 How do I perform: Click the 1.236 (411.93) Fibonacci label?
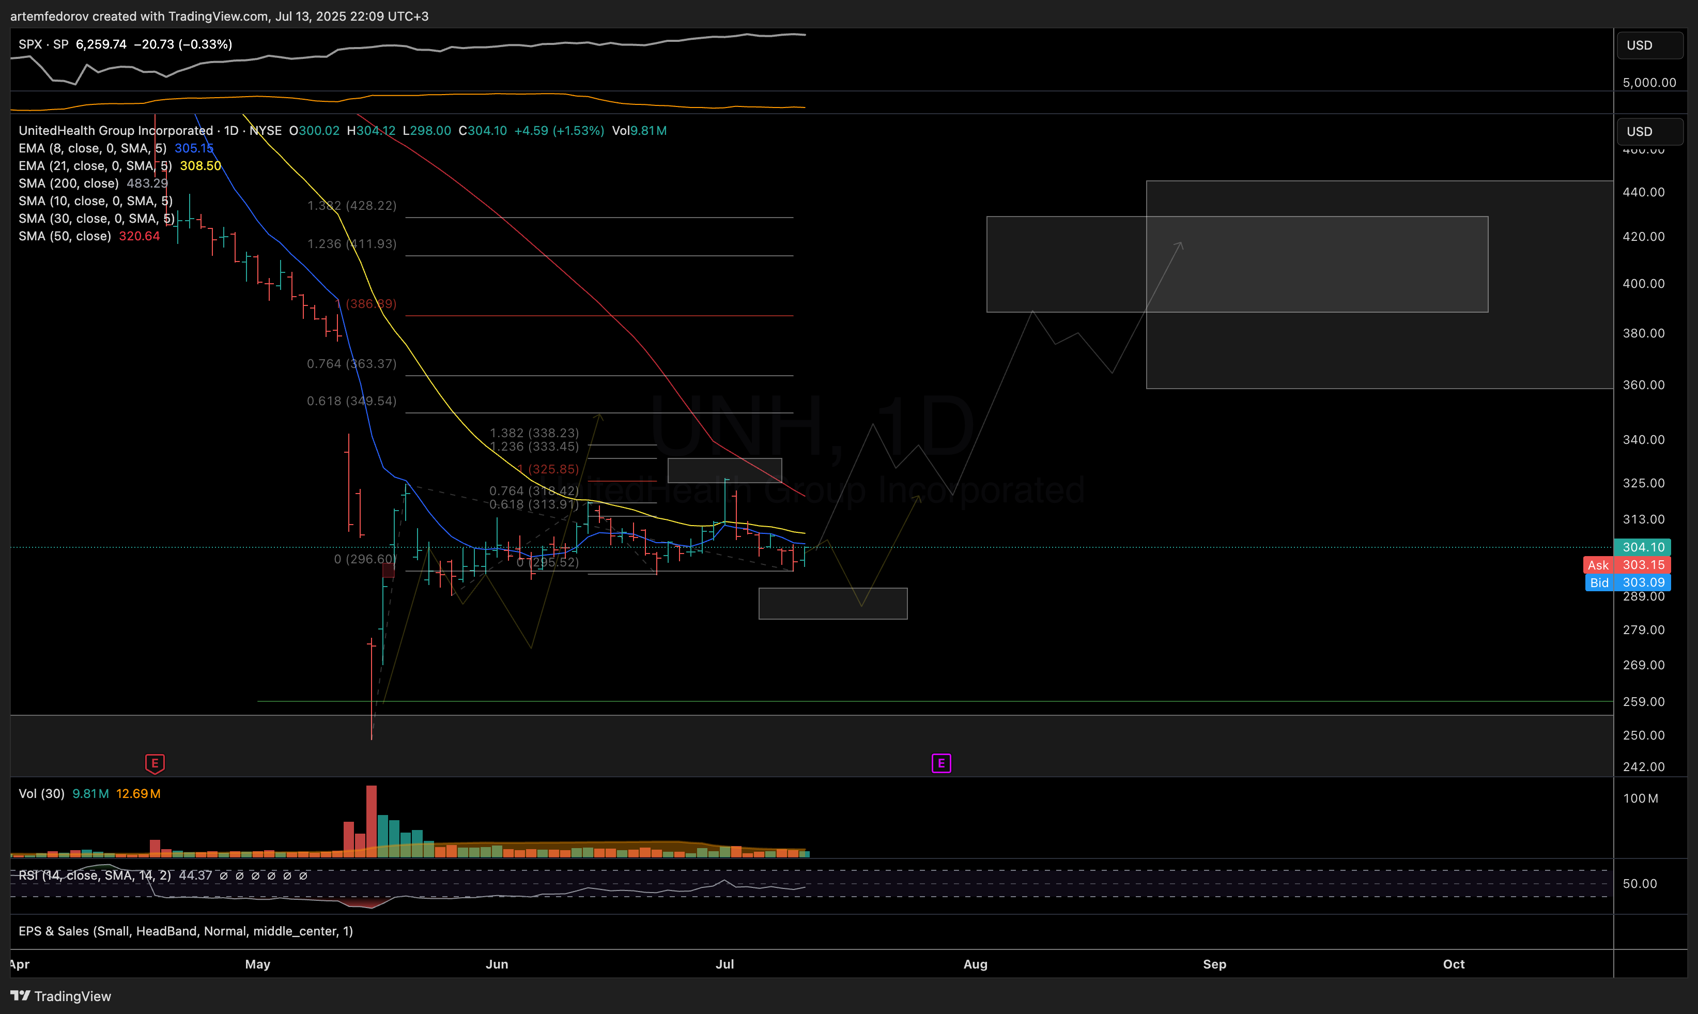[352, 244]
